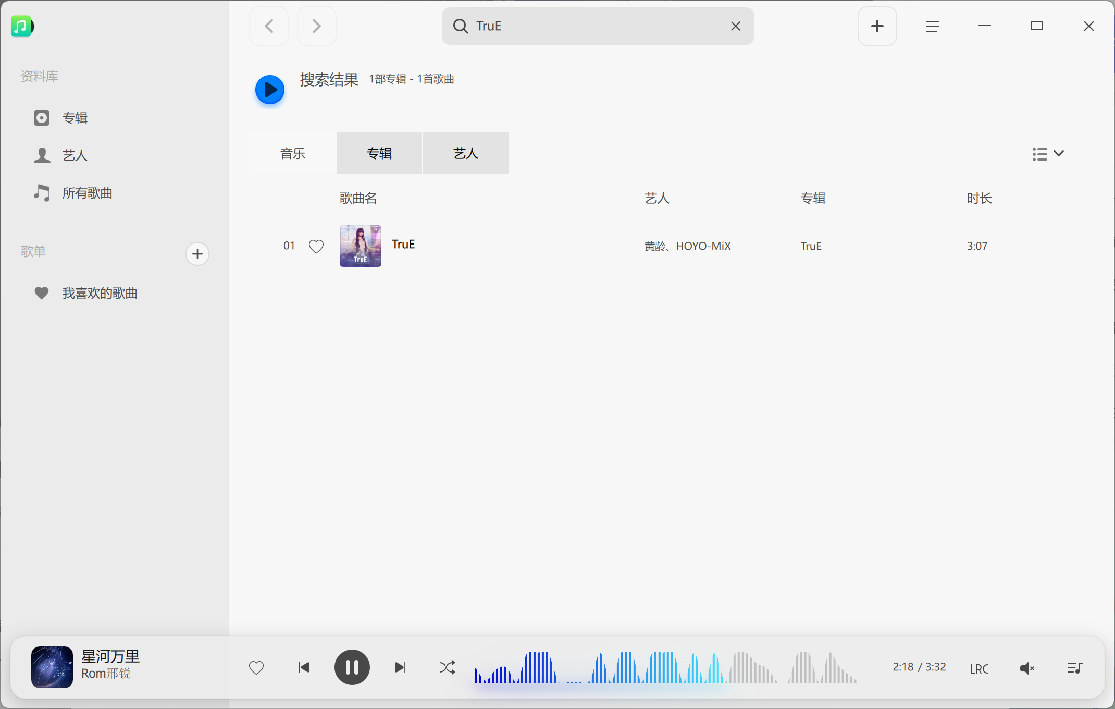Viewport: 1115px width, 709px height.
Task: Skip to next track
Action: click(x=400, y=667)
